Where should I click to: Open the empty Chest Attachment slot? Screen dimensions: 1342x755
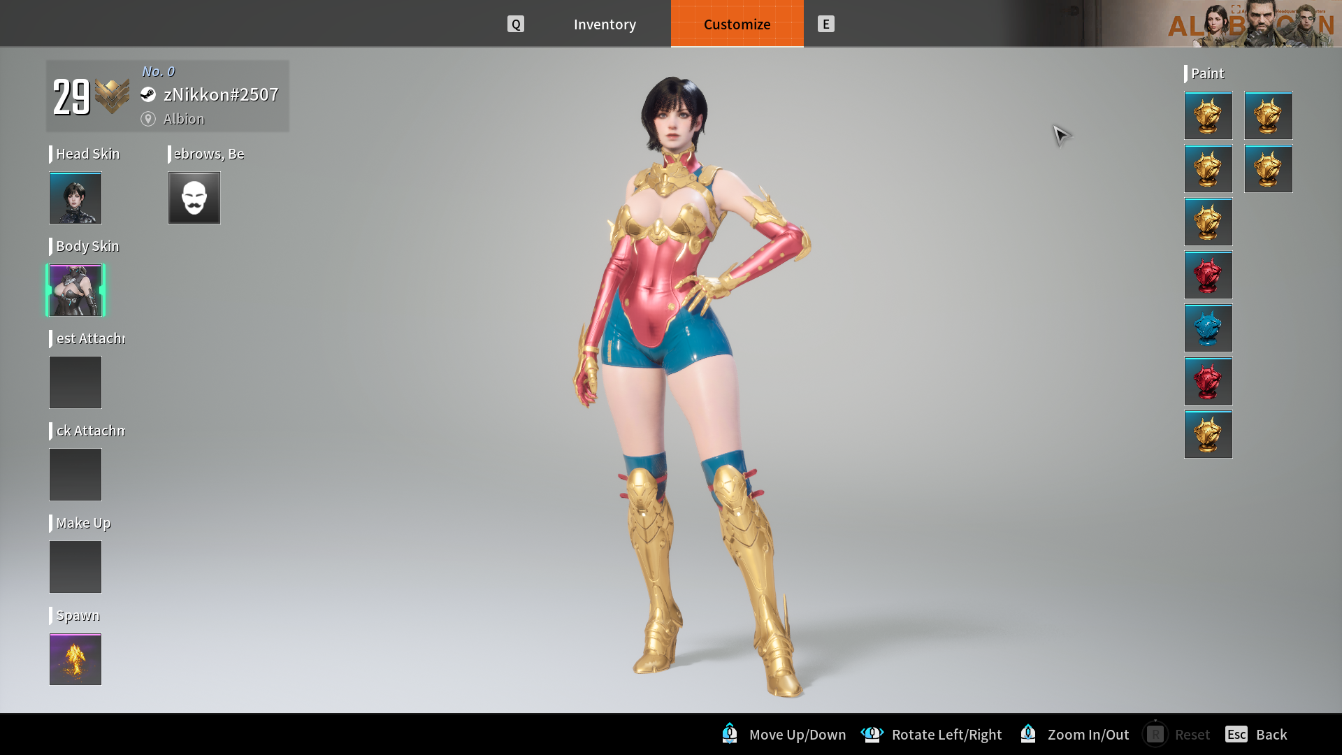75,382
